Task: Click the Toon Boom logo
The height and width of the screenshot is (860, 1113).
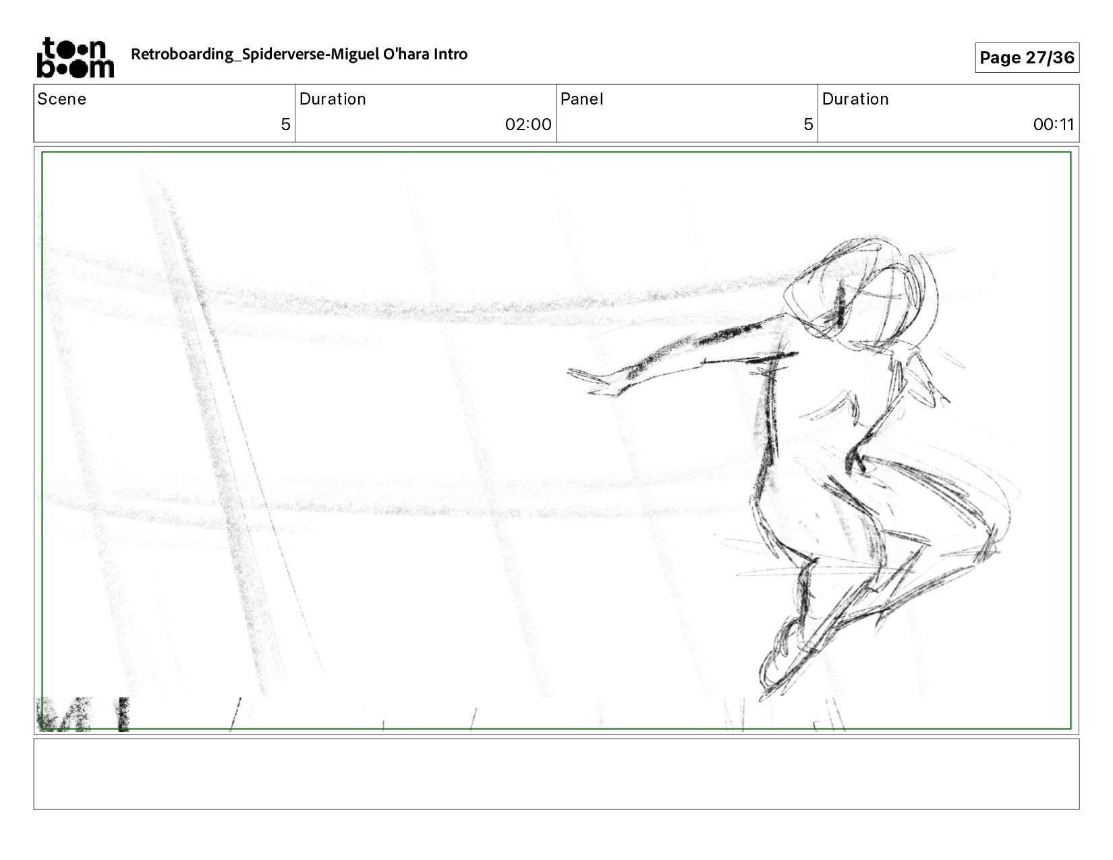Action: click(75, 57)
